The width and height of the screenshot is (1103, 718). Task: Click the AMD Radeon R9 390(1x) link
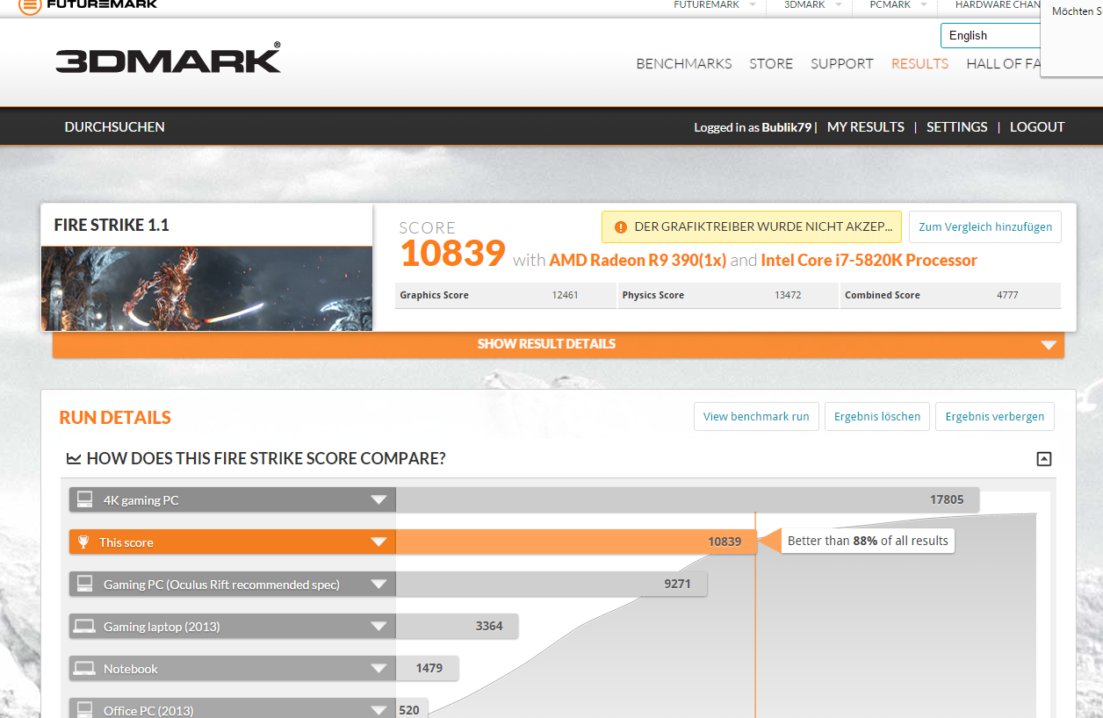click(638, 260)
